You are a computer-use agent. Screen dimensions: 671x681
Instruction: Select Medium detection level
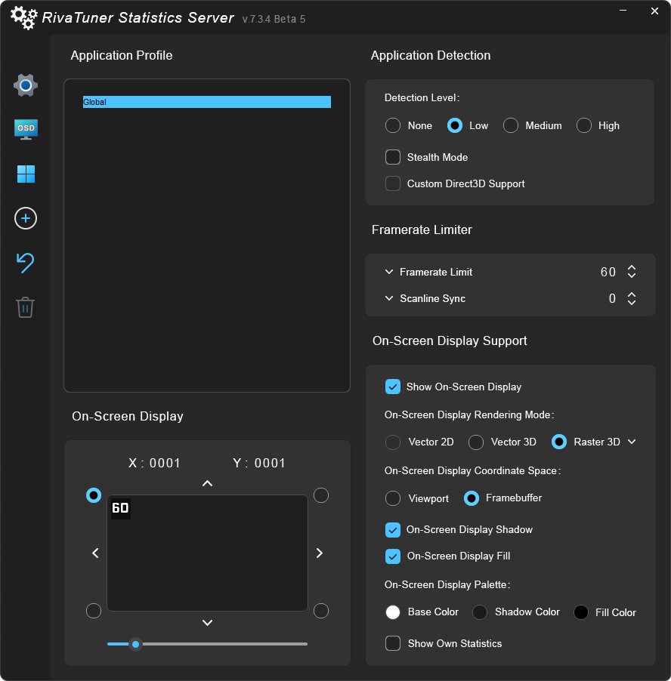coord(511,125)
